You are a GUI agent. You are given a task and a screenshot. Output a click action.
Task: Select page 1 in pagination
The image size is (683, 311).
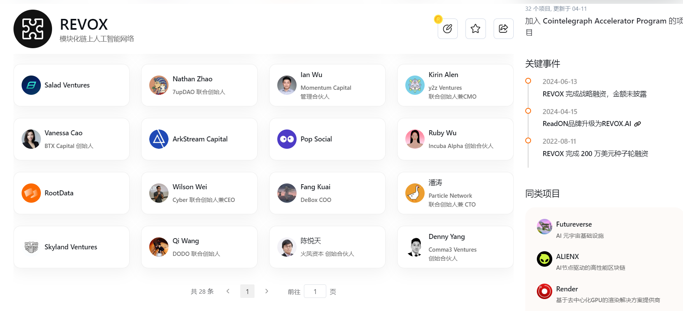coord(247,291)
